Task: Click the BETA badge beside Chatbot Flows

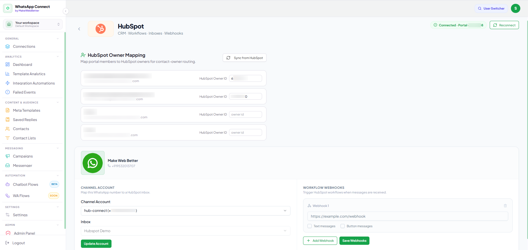Action: [x=55, y=184]
